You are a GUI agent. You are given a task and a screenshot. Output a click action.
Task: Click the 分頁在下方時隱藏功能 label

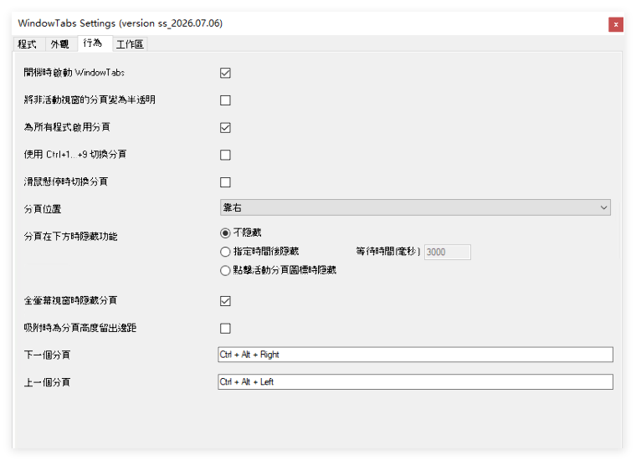pyautogui.click(x=70, y=237)
